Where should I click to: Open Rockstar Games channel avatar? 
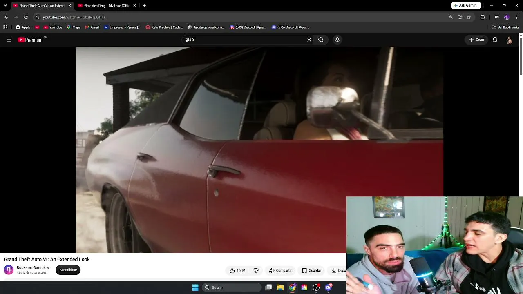[x=9, y=270]
